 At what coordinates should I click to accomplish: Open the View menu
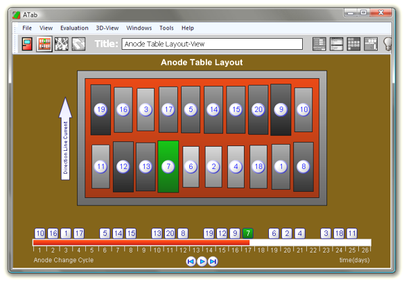tap(46, 28)
